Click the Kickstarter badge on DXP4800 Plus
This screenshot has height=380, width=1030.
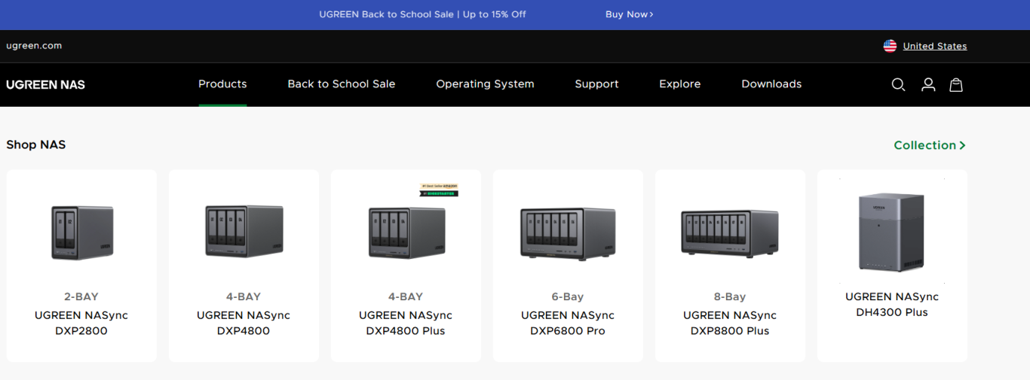[439, 190]
